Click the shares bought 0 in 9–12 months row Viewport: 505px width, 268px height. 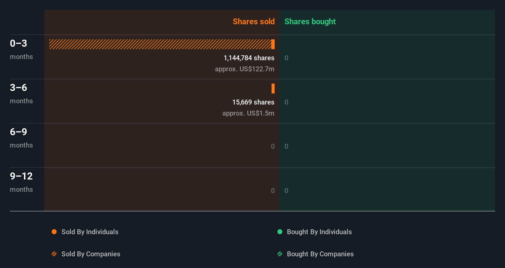point(286,191)
